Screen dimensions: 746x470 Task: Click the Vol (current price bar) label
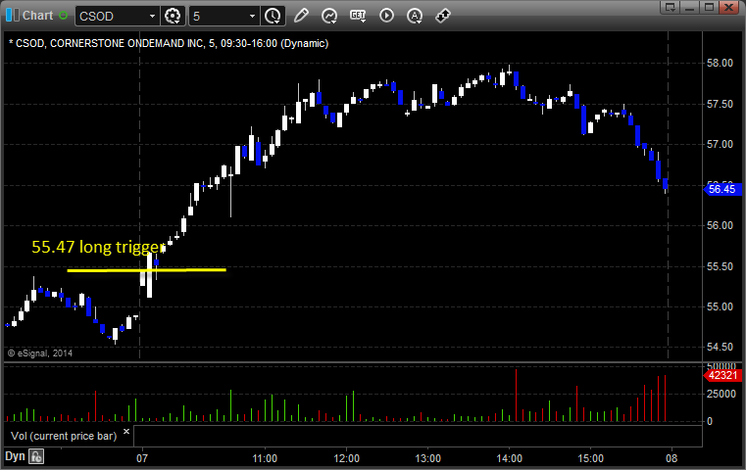pos(64,436)
